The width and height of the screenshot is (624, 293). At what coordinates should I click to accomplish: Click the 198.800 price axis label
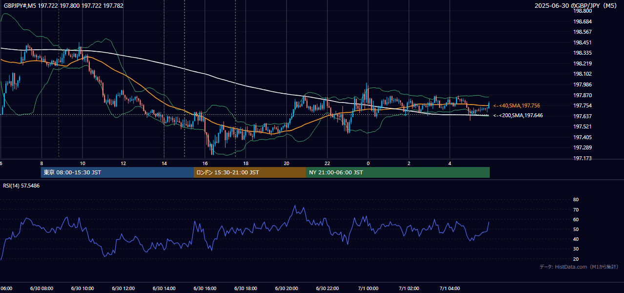582,11
